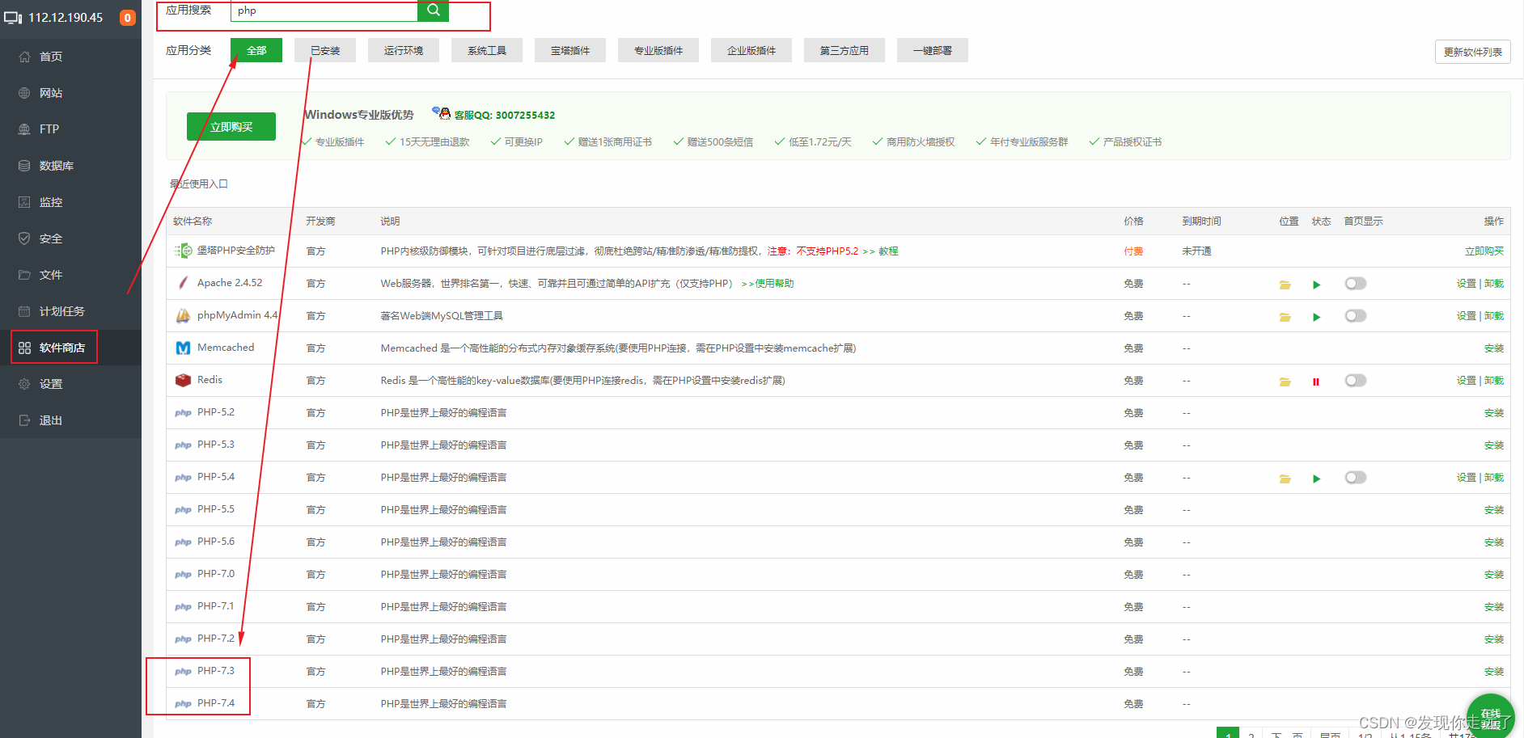
Task: Open the folder icon in the Redis row
Action: click(1285, 382)
